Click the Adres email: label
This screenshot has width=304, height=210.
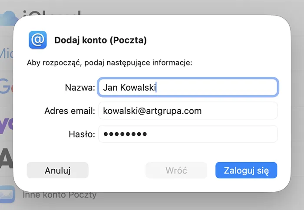pyautogui.click(x=70, y=111)
